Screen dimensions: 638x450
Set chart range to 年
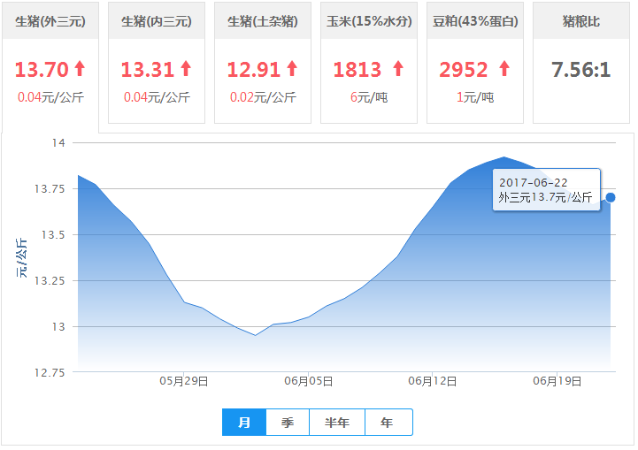click(388, 423)
